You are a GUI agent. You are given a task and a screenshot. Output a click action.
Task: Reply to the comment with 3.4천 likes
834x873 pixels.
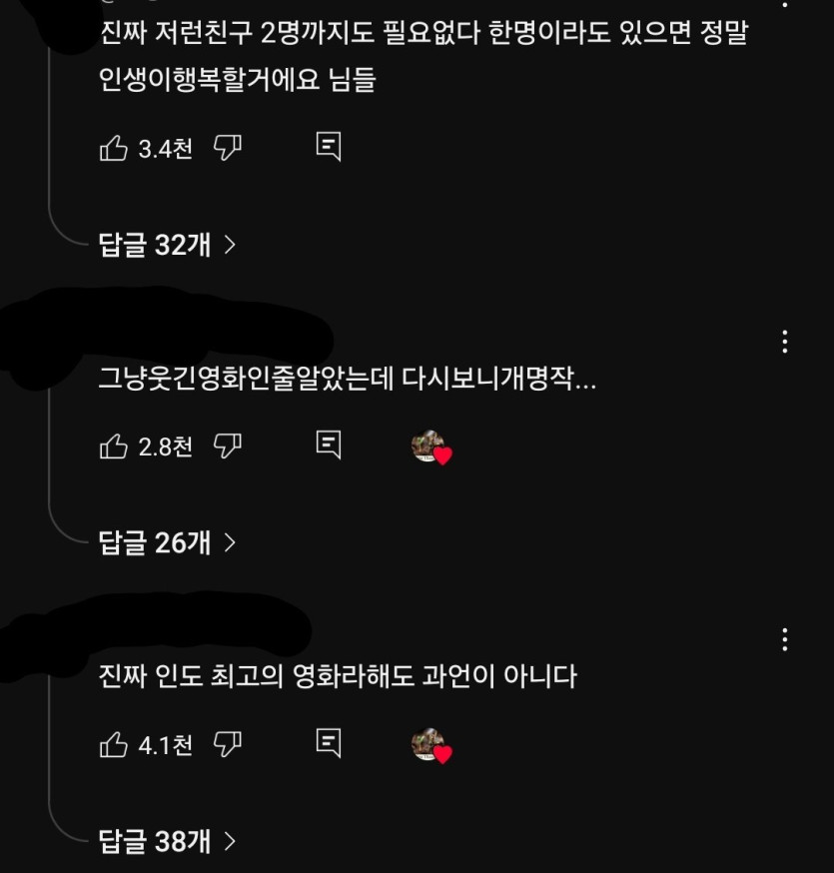pyautogui.click(x=329, y=147)
